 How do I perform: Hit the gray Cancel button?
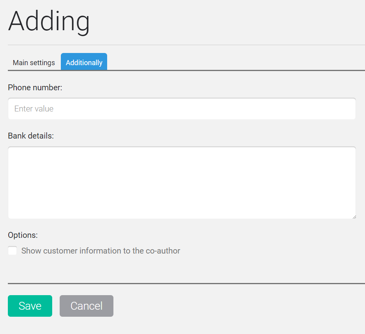point(86,306)
